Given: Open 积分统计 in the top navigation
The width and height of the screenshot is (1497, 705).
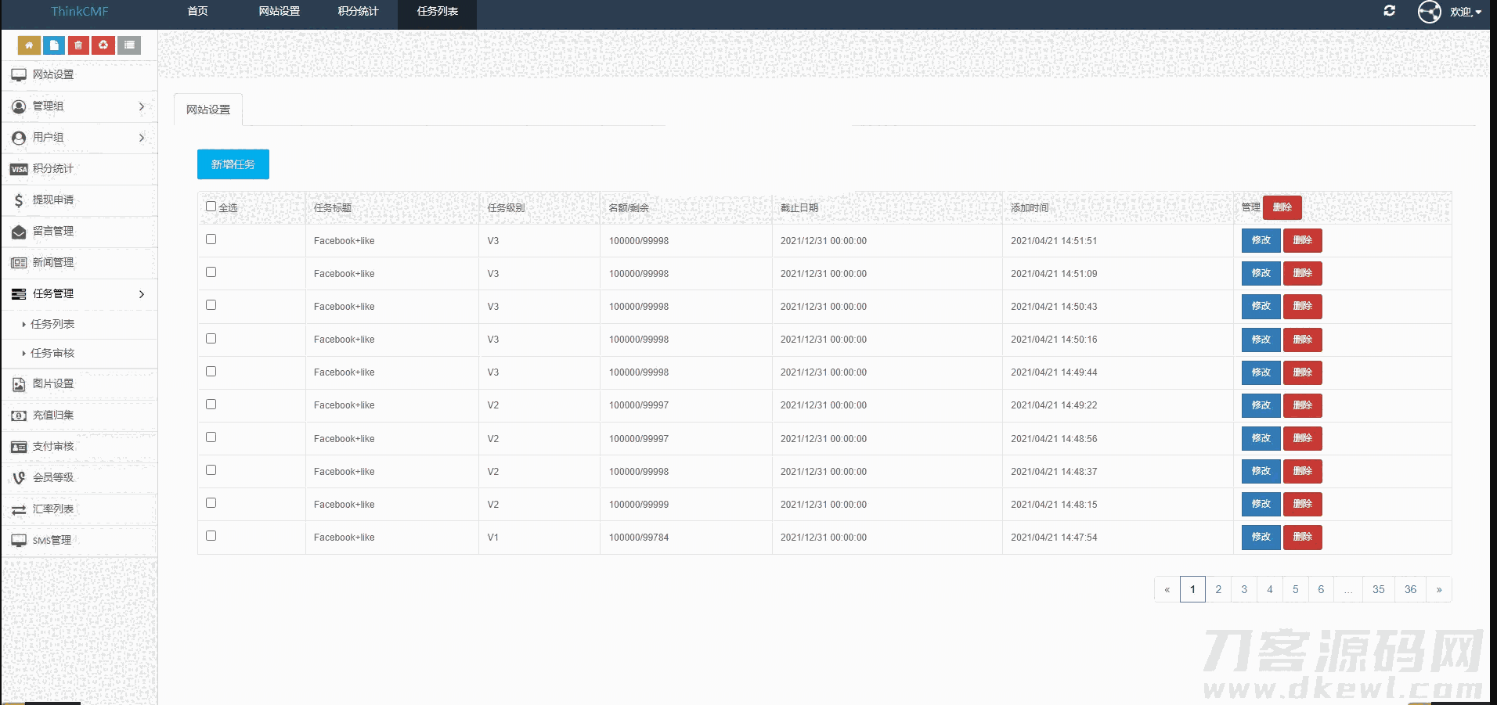Looking at the screenshot, I should point(358,12).
